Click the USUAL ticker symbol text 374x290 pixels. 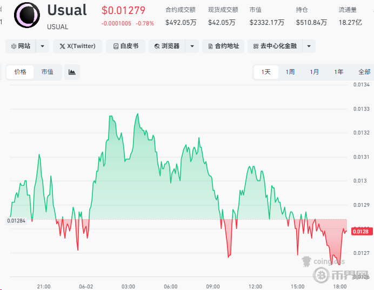click(x=57, y=27)
